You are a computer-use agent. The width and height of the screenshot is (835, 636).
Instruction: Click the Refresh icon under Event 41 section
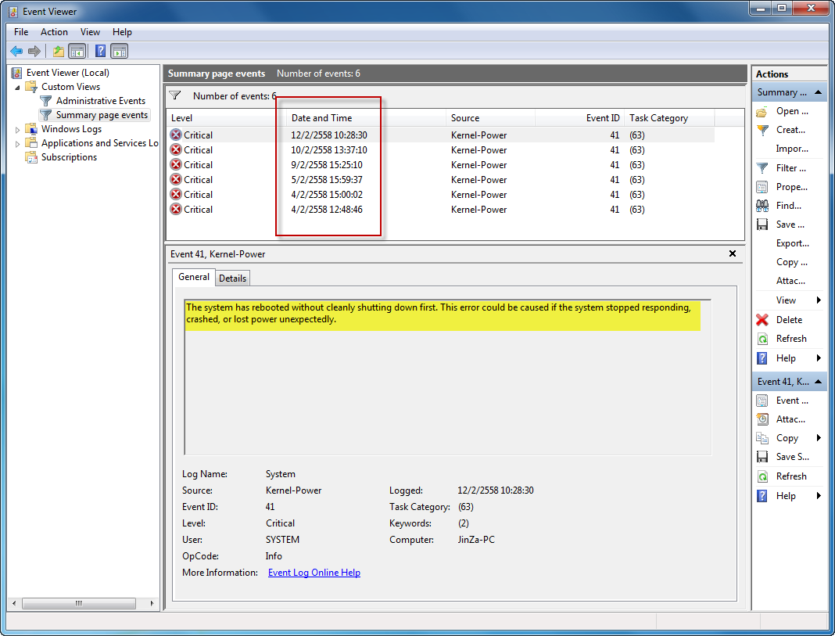(762, 476)
